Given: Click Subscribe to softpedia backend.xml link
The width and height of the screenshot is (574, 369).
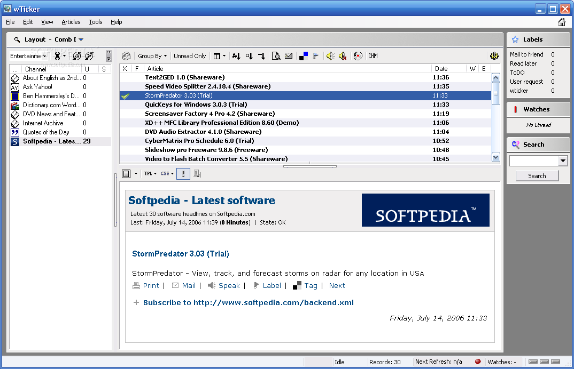Looking at the screenshot, I should pyautogui.click(x=248, y=302).
